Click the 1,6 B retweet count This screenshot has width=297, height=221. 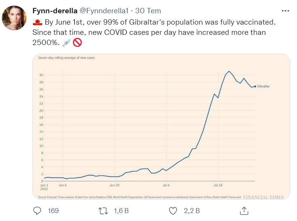click(122, 210)
